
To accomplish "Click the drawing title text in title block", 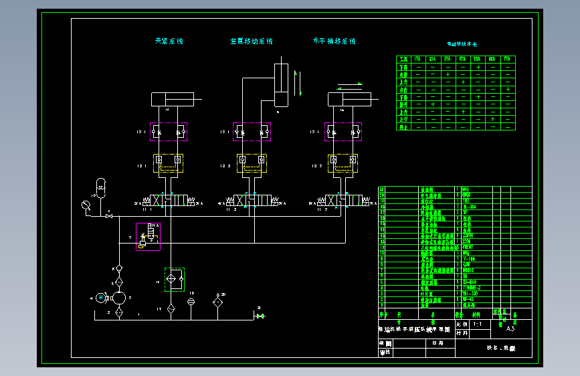I will (415, 329).
